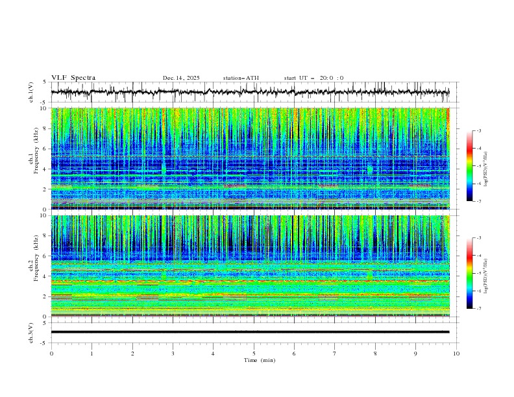Click the date 'Dec. 14, 2025'

[x=181, y=78]
